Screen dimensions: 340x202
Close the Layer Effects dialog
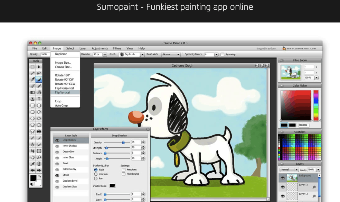point(148,129)
